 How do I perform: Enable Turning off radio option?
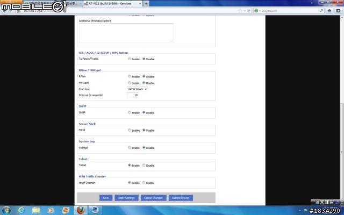click(x=130, y=59)
